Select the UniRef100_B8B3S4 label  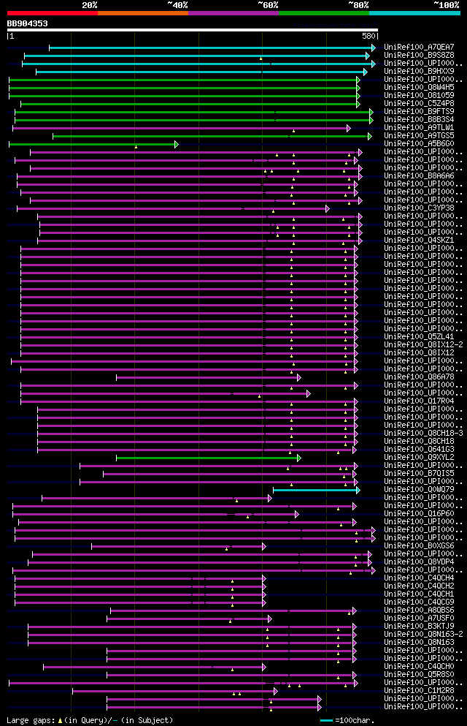419,119
